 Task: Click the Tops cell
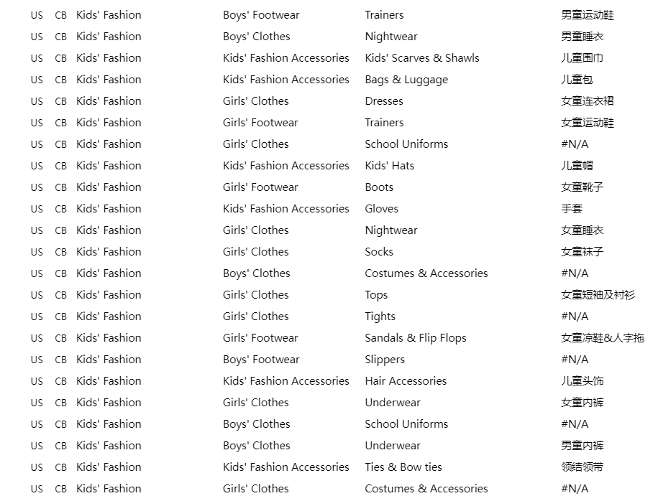coord(376,295)
